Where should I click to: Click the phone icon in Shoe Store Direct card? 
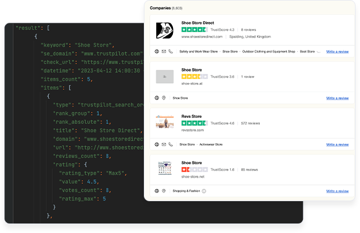pyautogui.click(x=171, y=51)
